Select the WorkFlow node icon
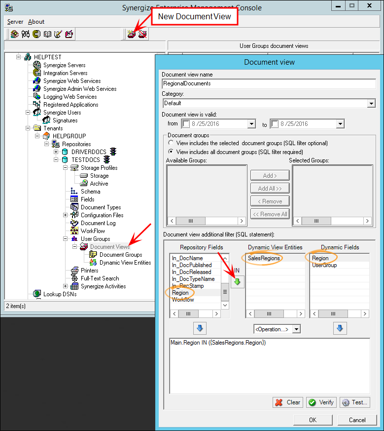 click(x=74, y=231)
